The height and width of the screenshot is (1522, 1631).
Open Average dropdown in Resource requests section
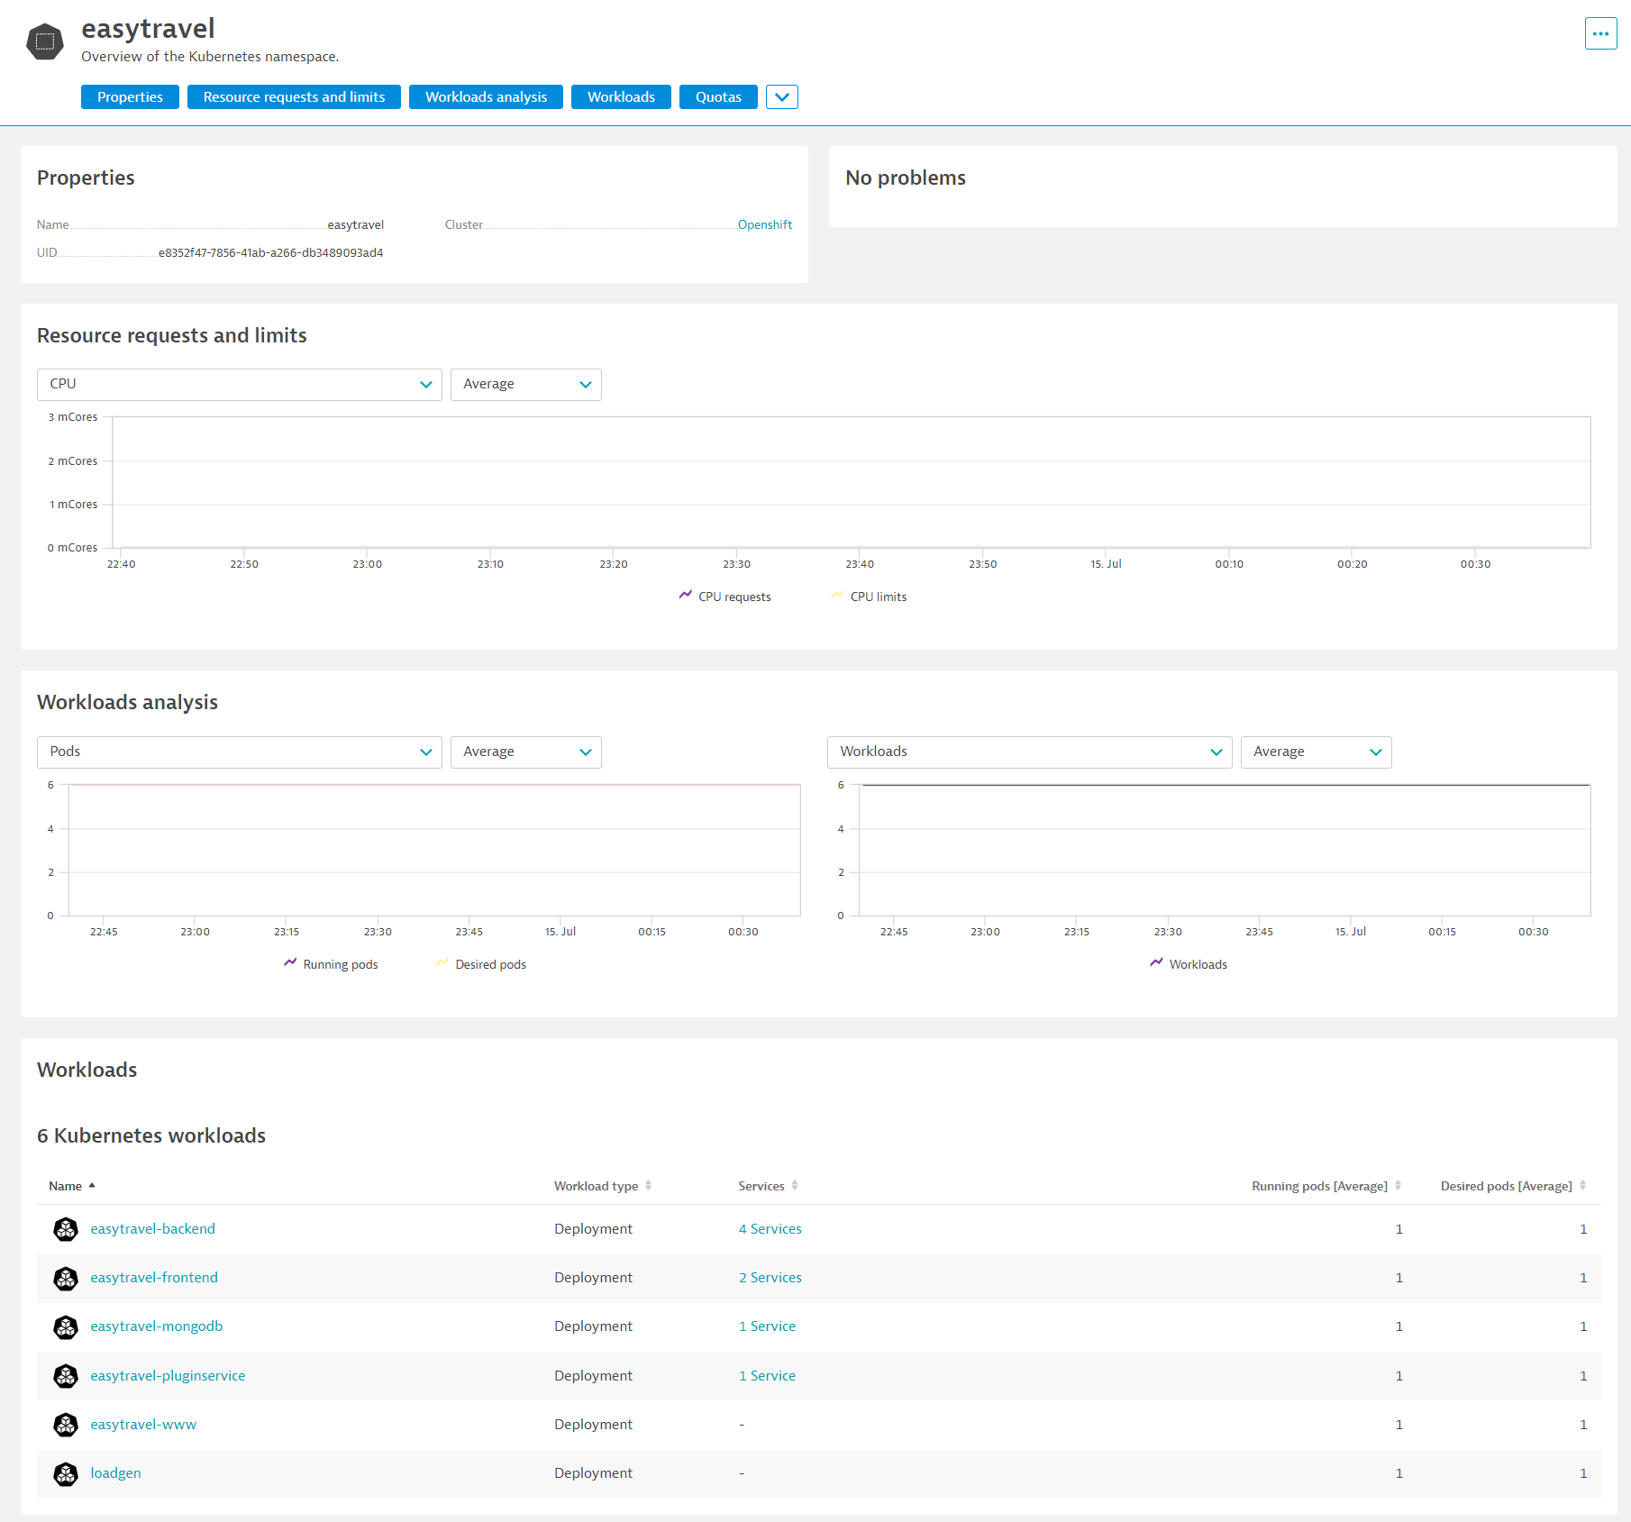pyautogui.click(x=526, y=384)
